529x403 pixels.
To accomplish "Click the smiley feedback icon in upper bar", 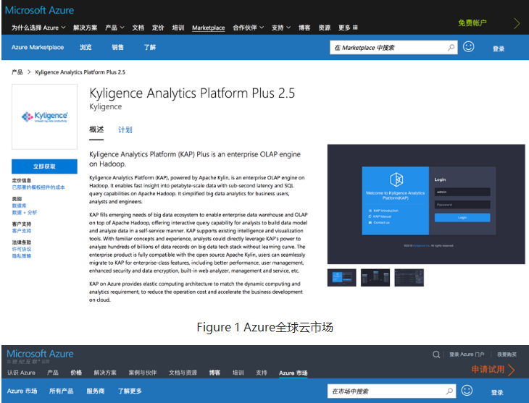I will [x=468, y=47].
